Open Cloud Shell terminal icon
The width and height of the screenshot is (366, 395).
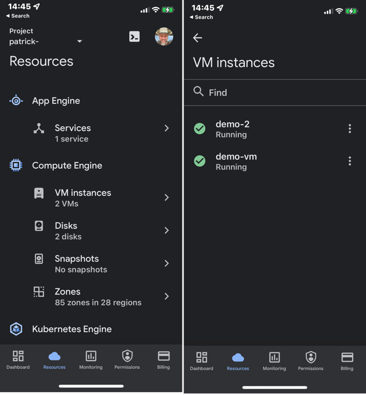134,37
